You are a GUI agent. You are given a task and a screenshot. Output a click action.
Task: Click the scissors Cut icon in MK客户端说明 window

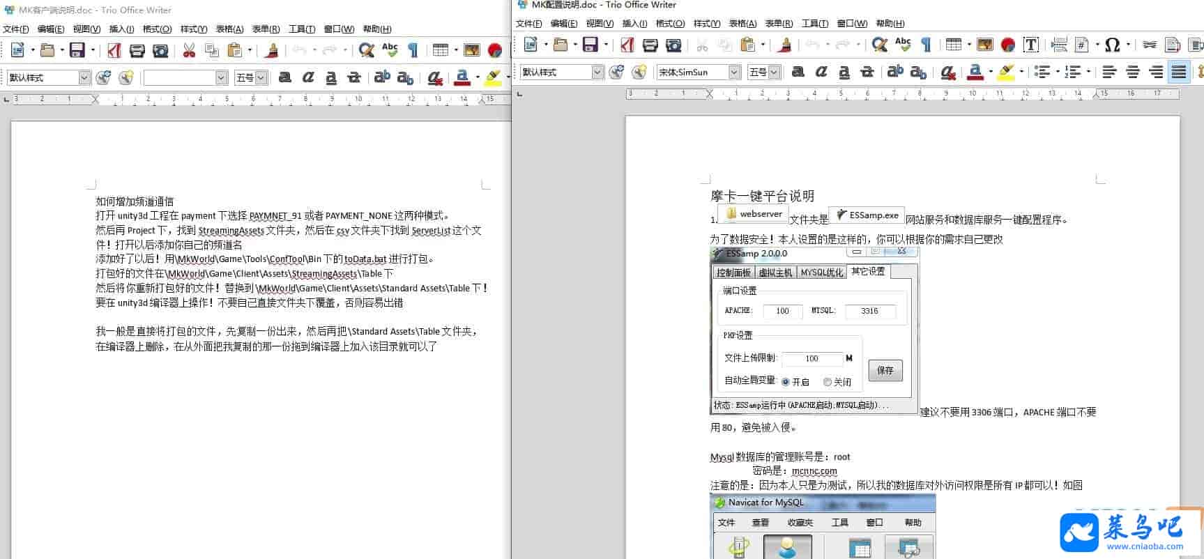(x=189, y=50)
